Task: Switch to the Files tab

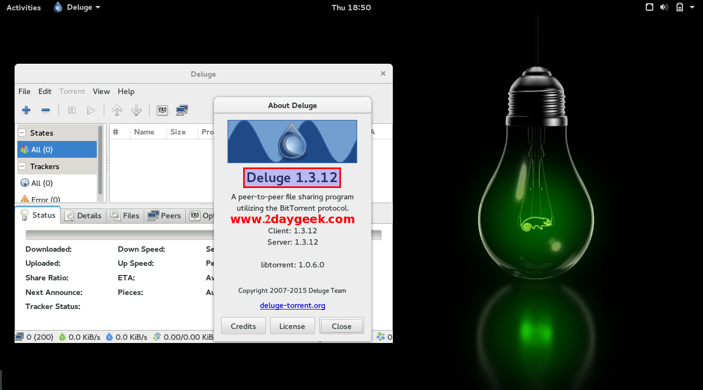Action: coord(125,216)
